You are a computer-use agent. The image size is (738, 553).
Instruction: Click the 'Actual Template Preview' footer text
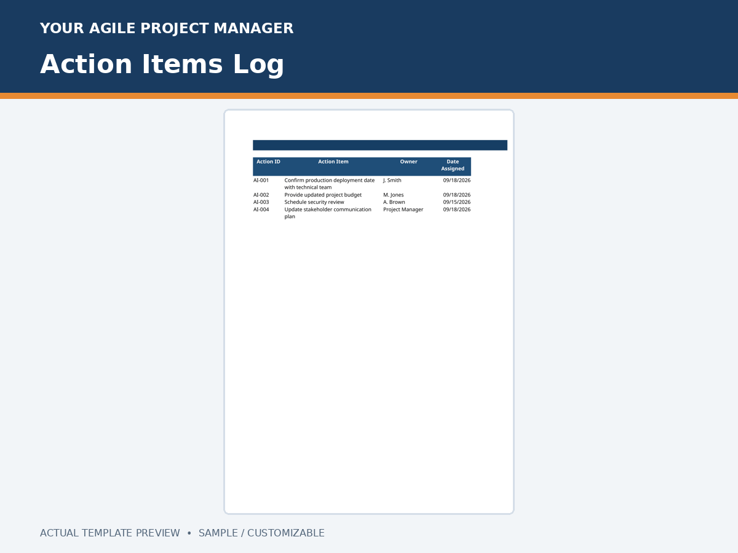[x=110, y=533]
